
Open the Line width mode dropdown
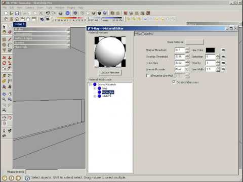186,69
